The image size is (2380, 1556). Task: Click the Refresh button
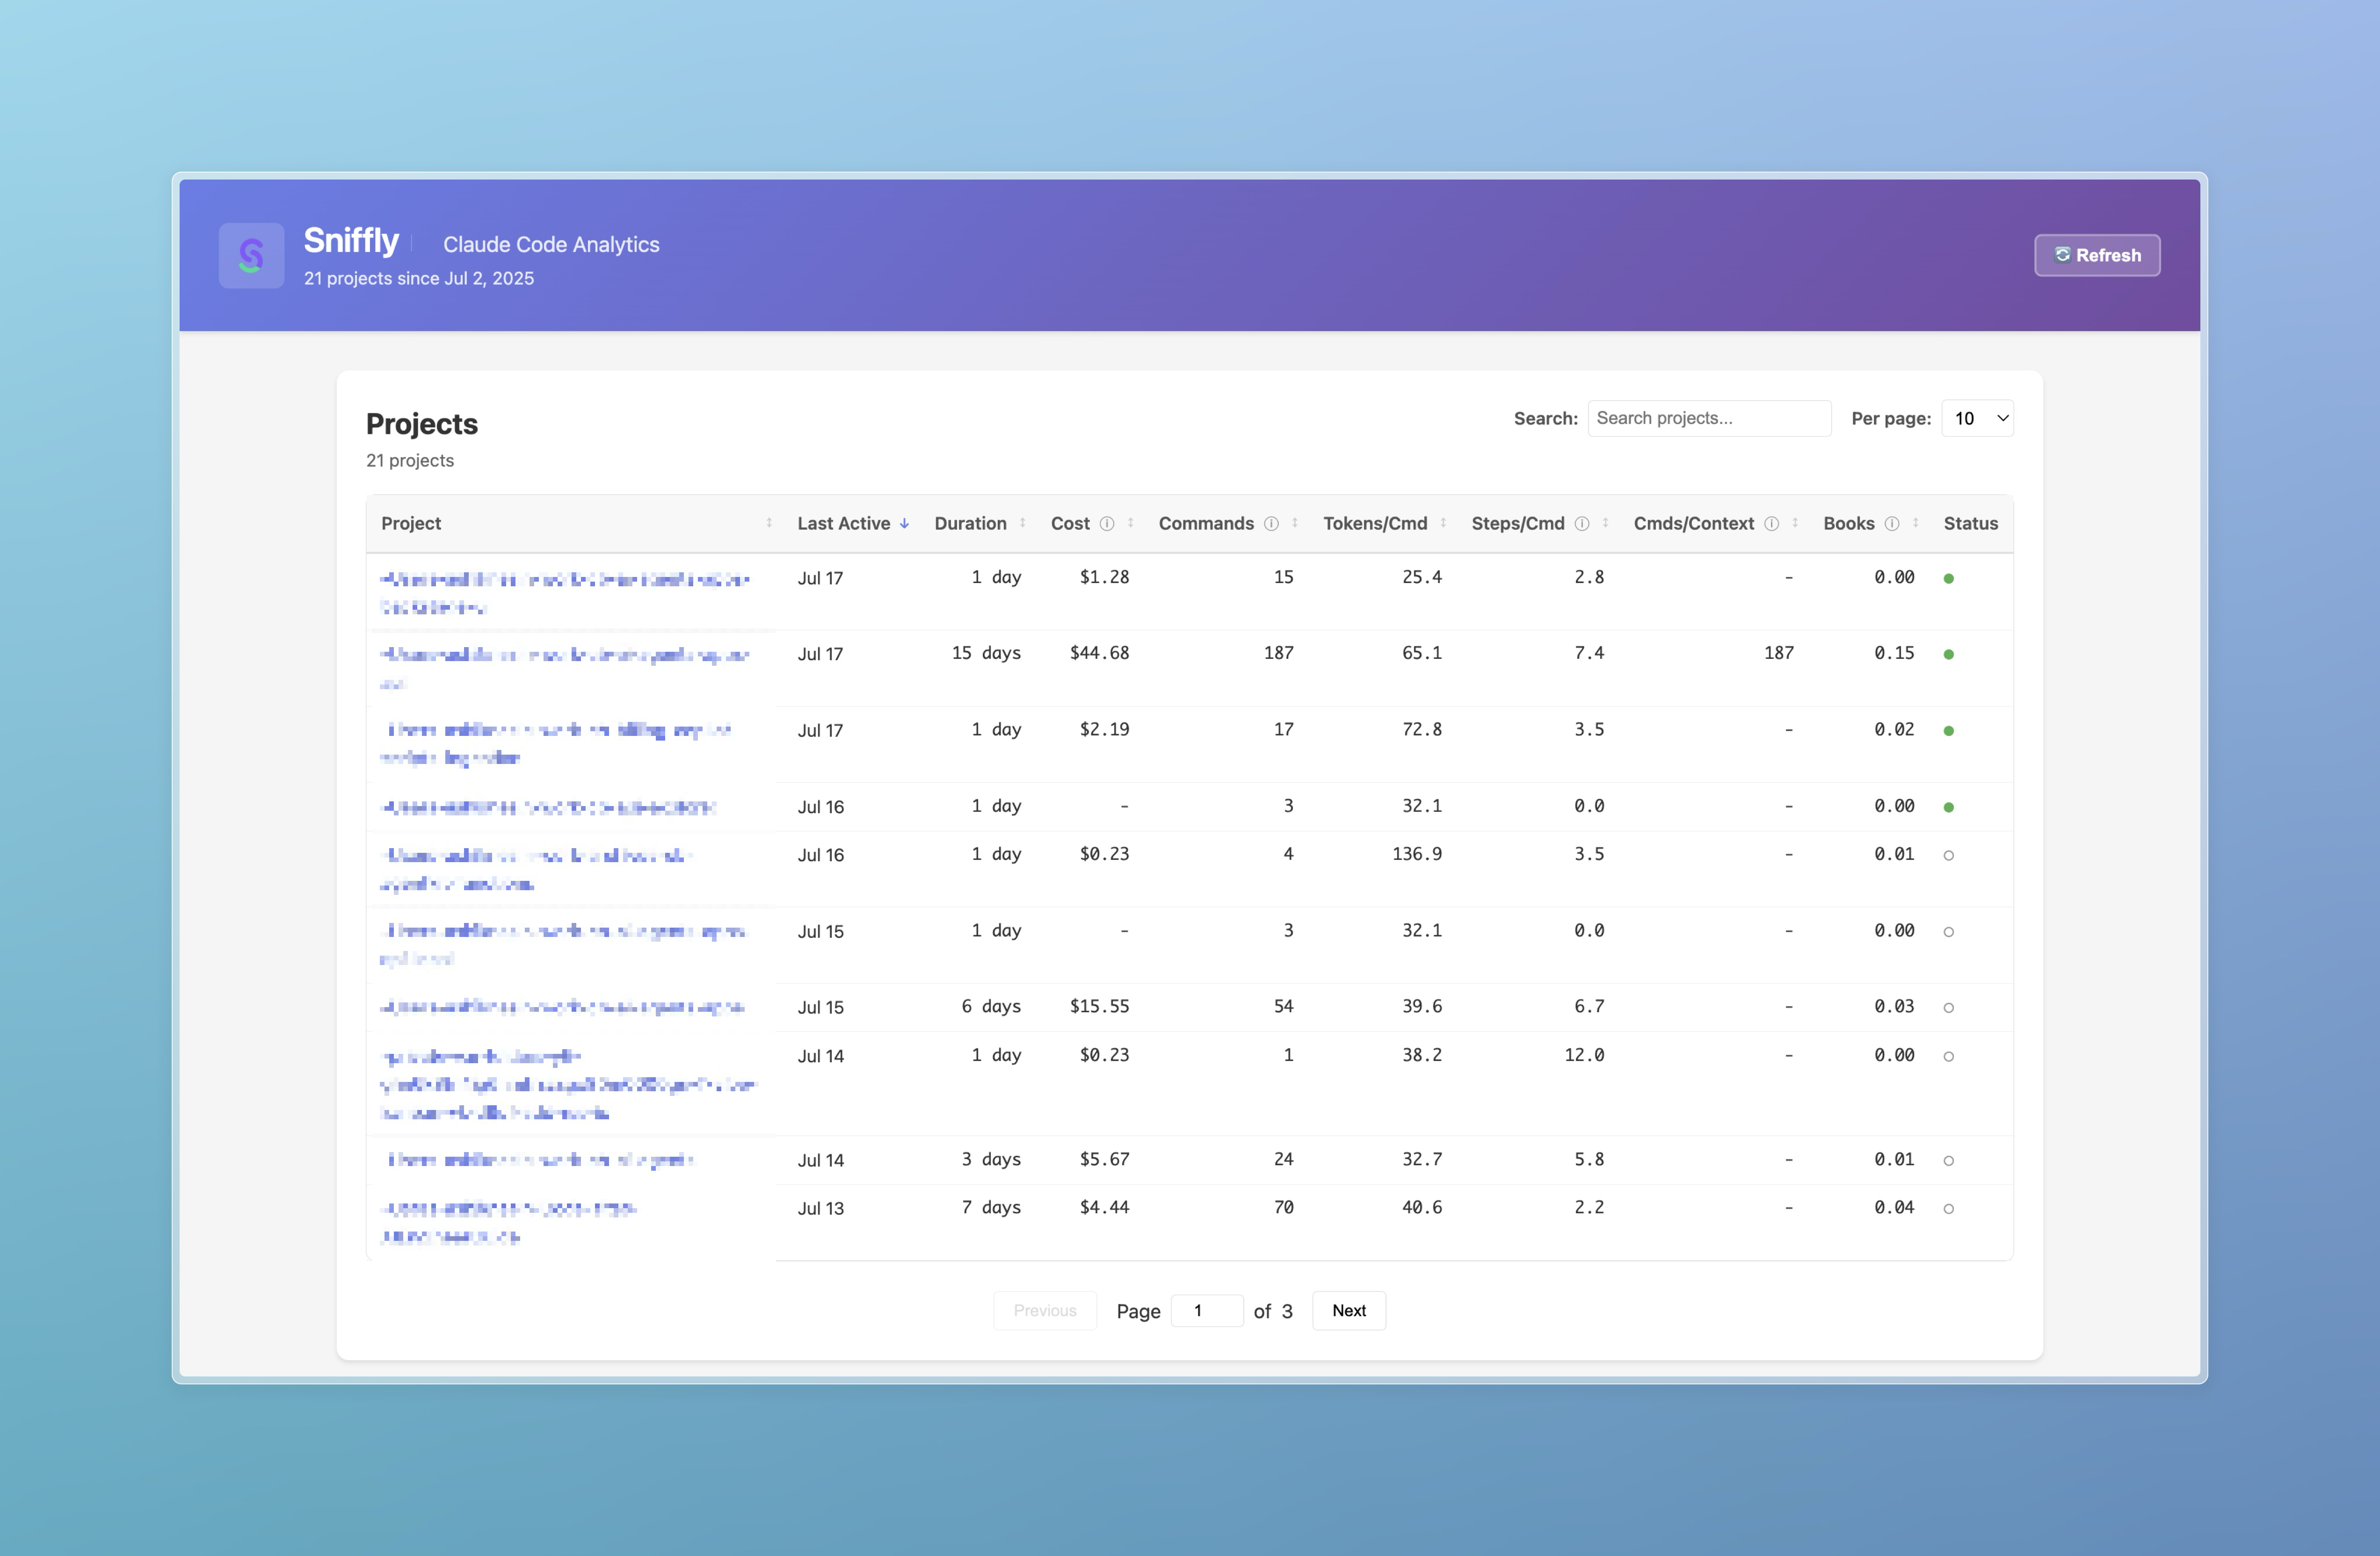2097,255
